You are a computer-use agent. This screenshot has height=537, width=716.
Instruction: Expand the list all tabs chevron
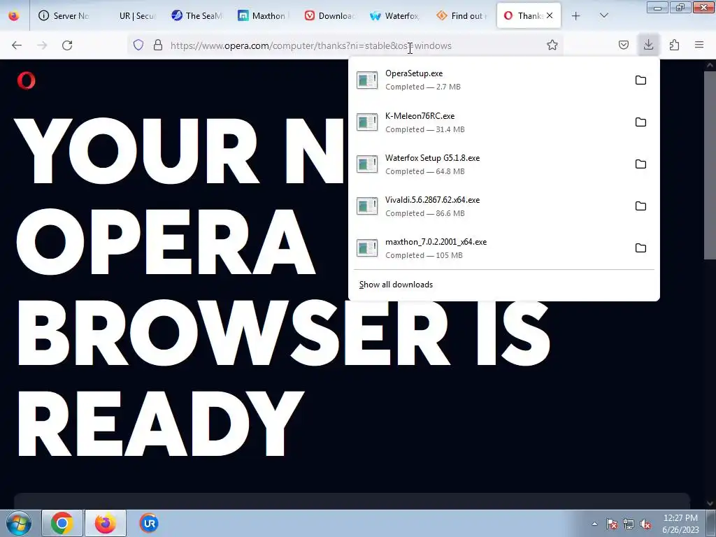(x=603, y=15)
